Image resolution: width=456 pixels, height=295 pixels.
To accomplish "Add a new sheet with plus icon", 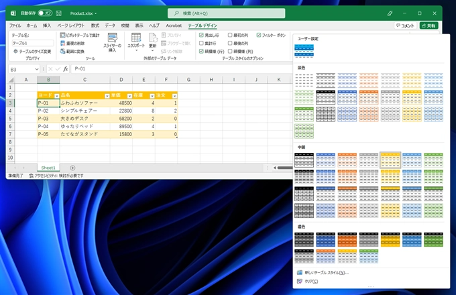I will click(x=72, y=168).
